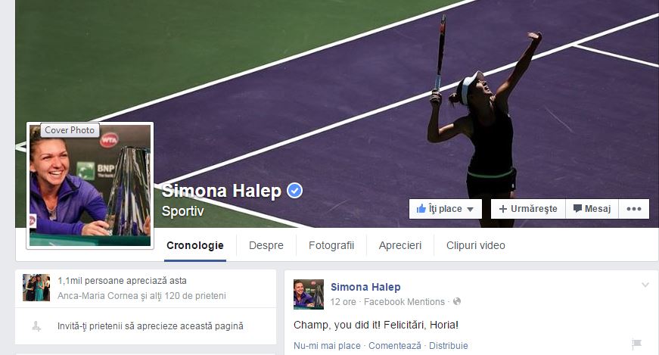Image resolution: width=659 pixels, height=355 pixels.
Task: Click the thumbs-up icon on Îți place button
Action: tap(421, 209)
